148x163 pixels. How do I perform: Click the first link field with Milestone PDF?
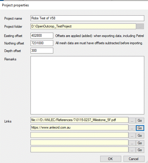coord(79,120)
